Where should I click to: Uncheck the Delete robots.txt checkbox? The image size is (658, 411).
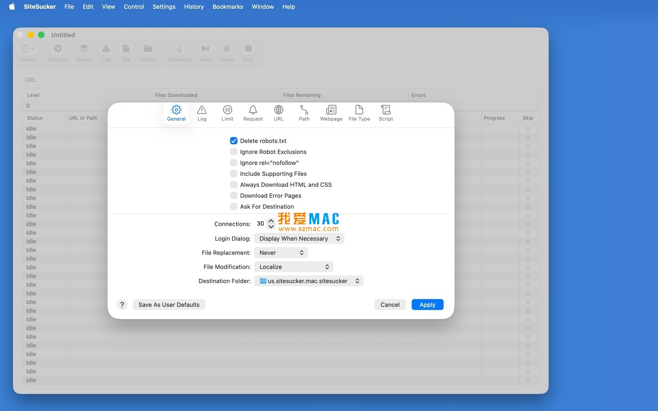pyautogui.click(x=233, y=141)
